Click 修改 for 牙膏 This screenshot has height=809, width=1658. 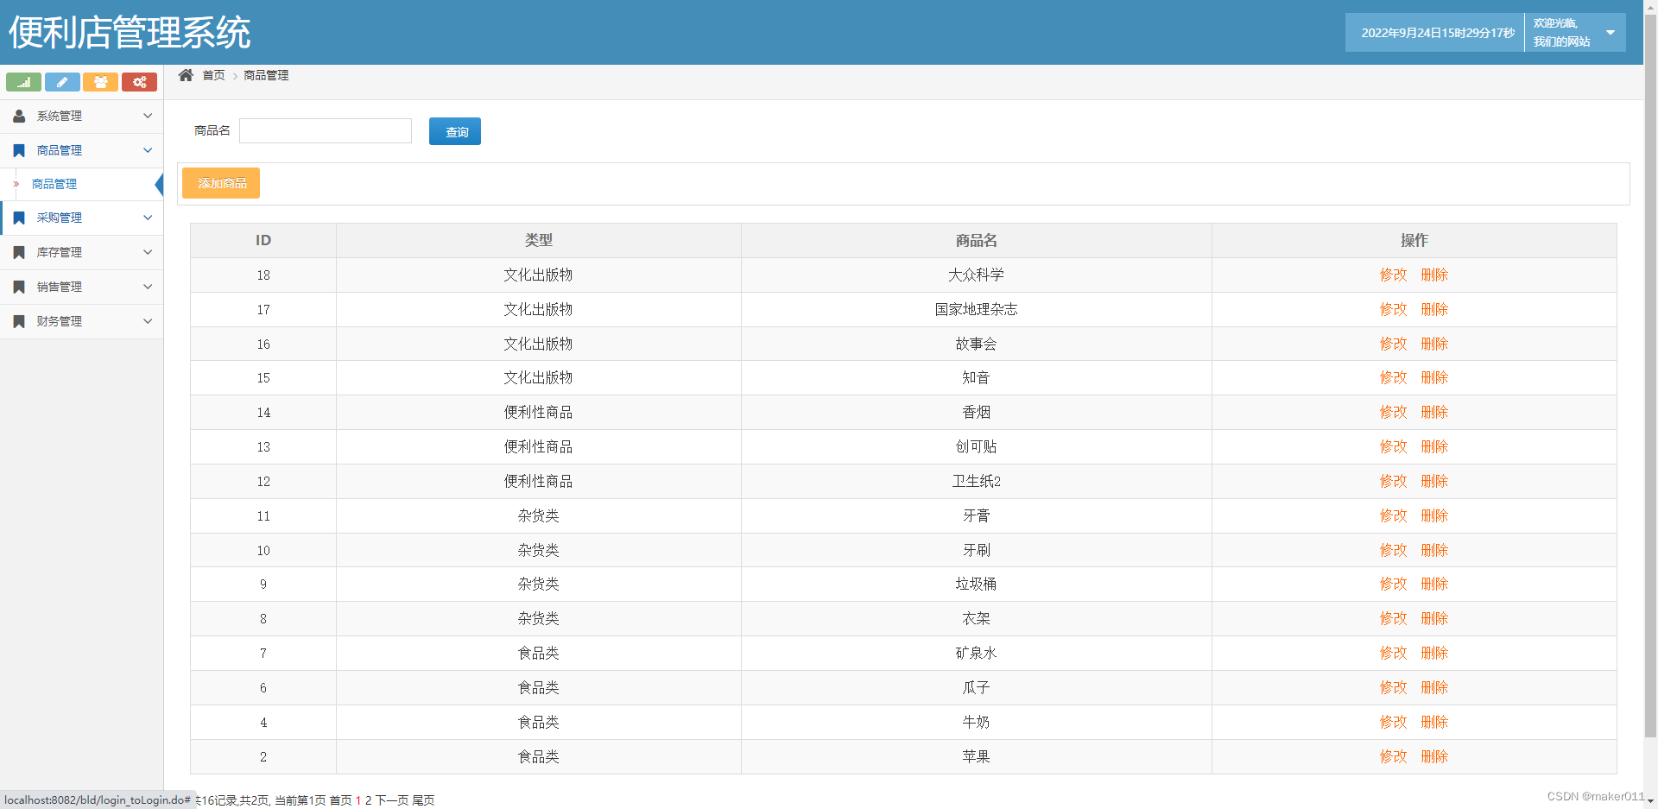[x=1393, y=515]
